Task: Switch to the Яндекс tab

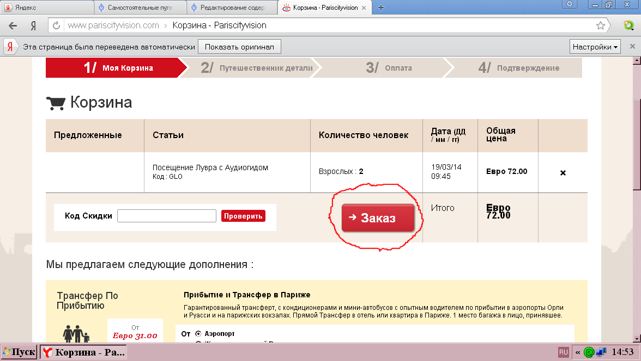Action: (x=47, y=8)
